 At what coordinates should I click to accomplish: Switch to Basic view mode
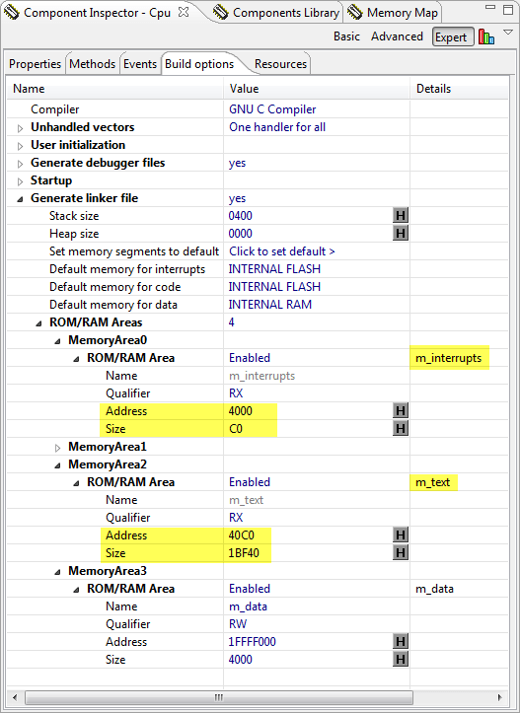coord(346,36)
